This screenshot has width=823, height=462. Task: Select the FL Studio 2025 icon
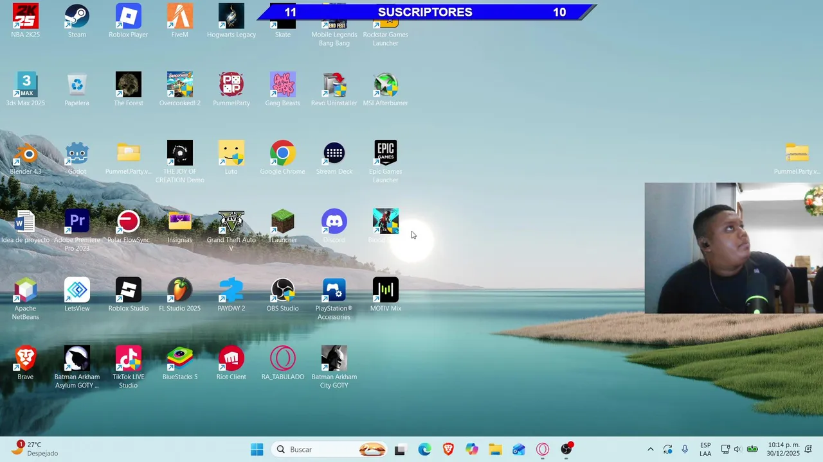[180, 291]
